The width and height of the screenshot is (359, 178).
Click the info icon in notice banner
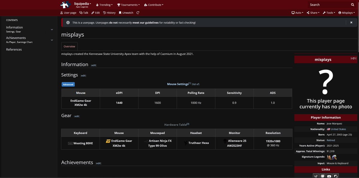68,22
